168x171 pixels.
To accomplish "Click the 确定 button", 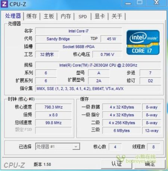I will [x=150, y=164].
